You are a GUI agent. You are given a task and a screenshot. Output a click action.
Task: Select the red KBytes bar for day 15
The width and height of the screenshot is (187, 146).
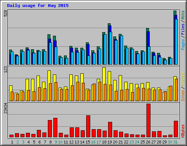coord(88,126)
